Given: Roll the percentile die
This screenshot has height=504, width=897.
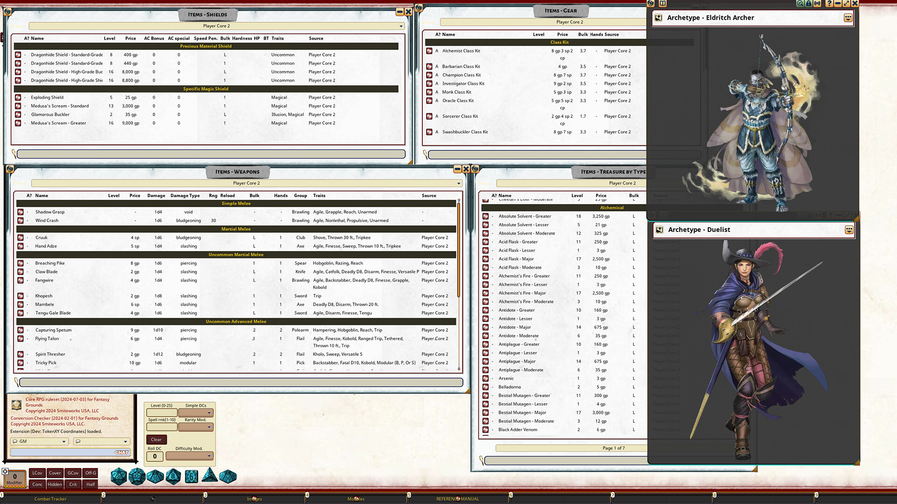Looking at the screenshot, I should click(228, 476).
